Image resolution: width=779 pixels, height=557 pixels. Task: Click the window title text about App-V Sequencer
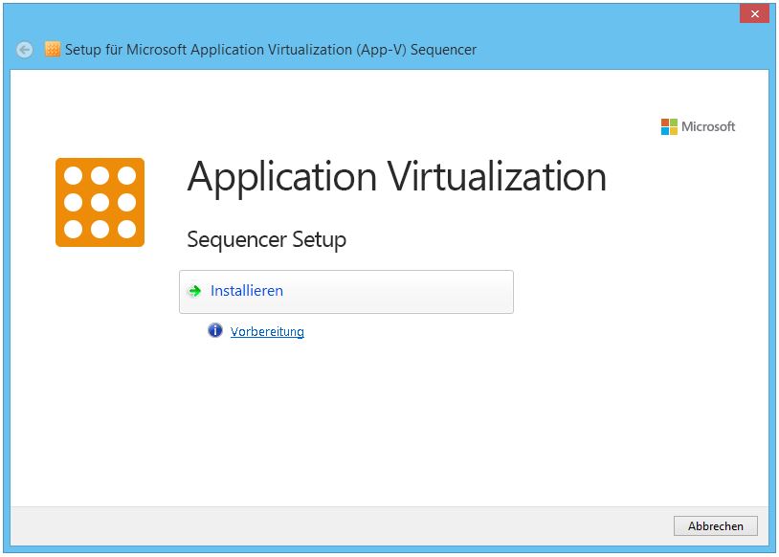coord(271,50)
